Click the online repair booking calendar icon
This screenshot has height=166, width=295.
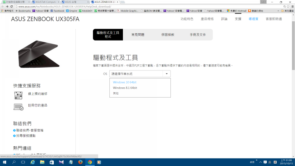(18, 96)
